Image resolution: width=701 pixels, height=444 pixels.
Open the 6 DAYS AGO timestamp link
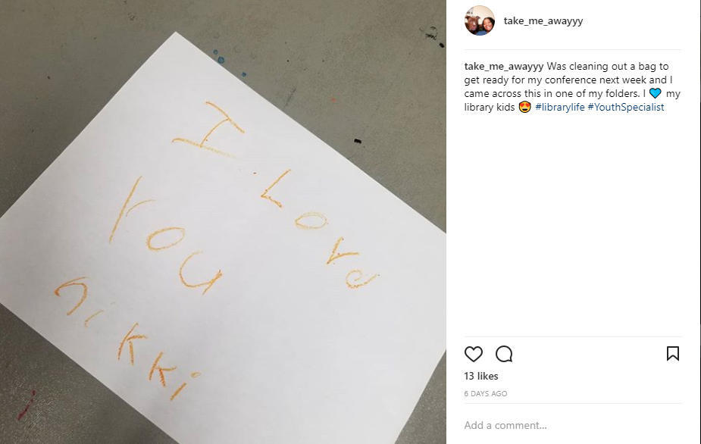[486, 393]
